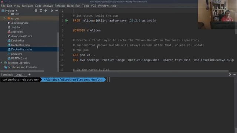Expand the target folder
The width and height of the screenshot is (237, 133).
coord(5,18)
